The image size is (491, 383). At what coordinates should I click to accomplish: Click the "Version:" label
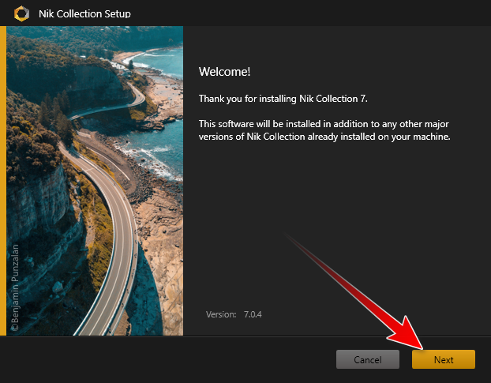(x=221, y=314)
